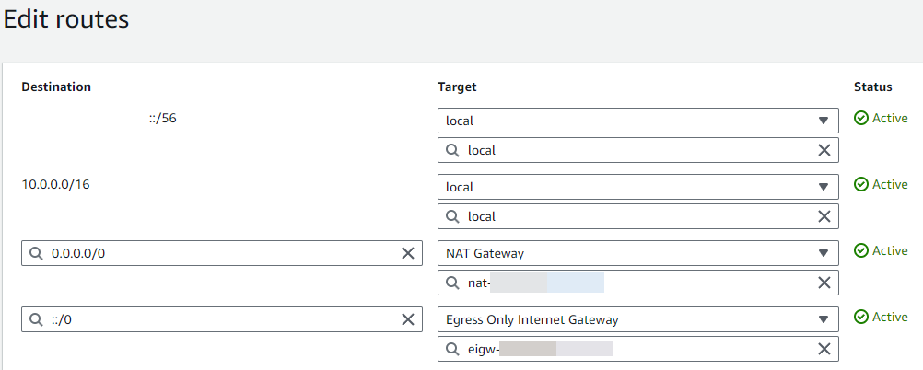The width and height of the screenshot is (923, 370).
Task: Clear the nat- target search box
Action: tap(824, 283)
